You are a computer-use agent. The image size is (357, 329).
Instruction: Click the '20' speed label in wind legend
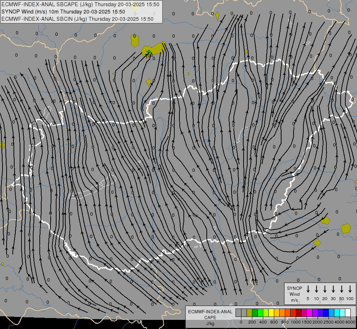pyautogui.click(x=325, y=299)
